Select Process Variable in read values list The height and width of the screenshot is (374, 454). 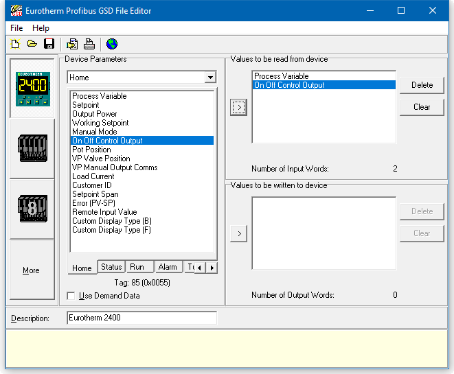[x=324, y=76]
